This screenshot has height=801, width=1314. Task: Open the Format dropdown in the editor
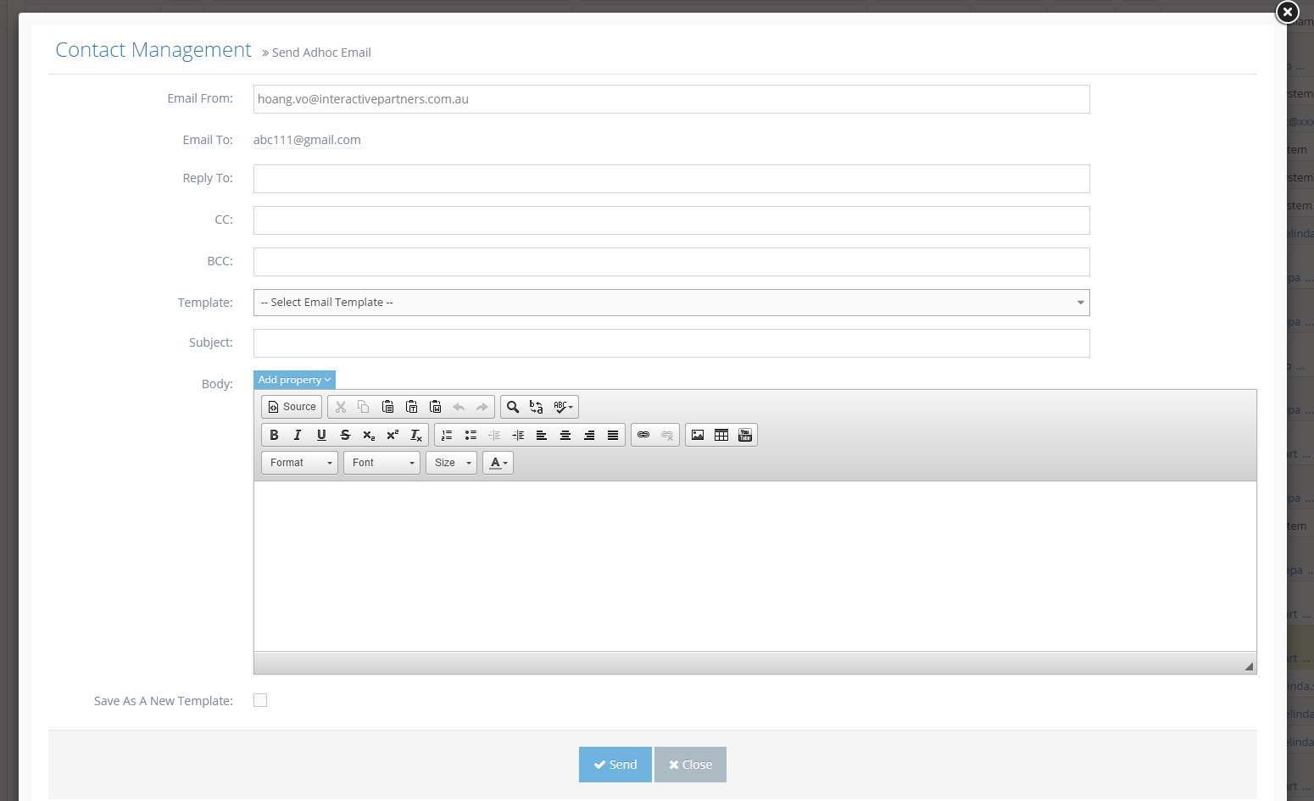(x=298, y=463)
